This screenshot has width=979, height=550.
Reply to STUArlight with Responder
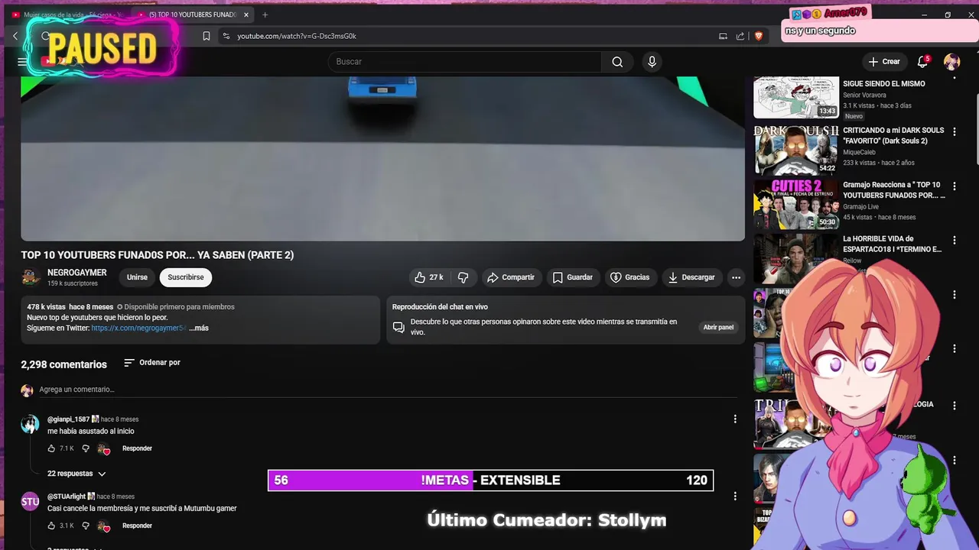(x=137, y=526)
